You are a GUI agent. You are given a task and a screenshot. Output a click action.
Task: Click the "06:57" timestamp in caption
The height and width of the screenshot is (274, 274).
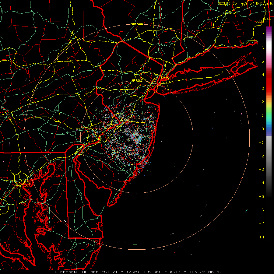[215, 272]
